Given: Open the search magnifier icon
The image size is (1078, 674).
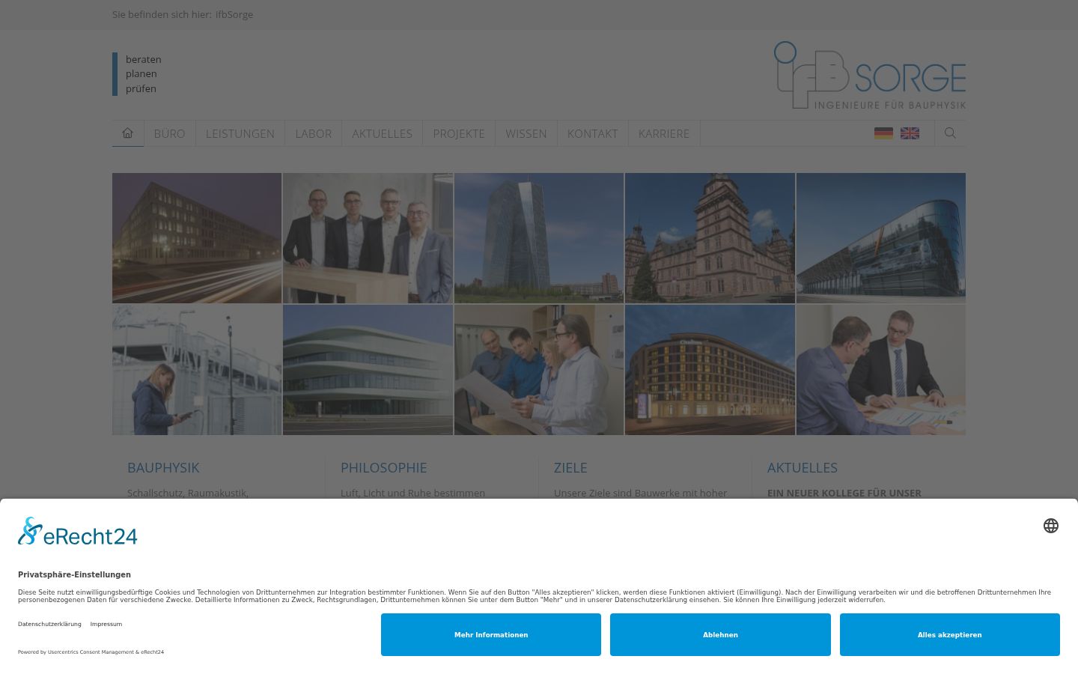Looking at the screenshot, I should click(x=950, y=133).
